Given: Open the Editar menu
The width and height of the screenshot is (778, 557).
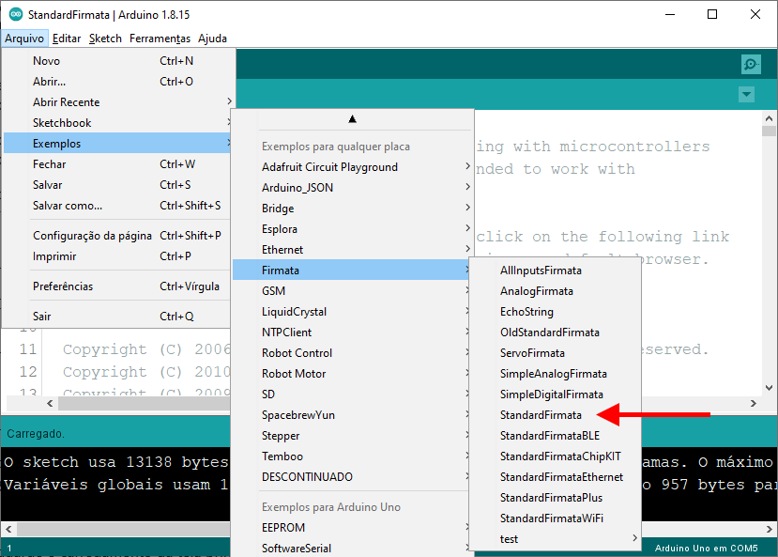Looking at the screenshot, I should pyautogui.click(x=67, y=39).
